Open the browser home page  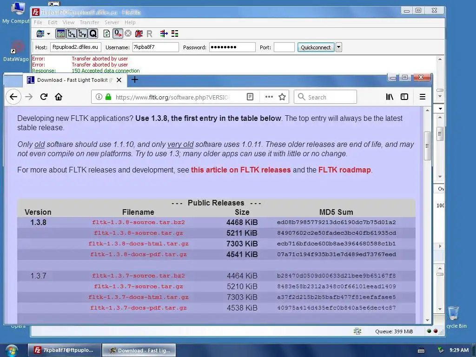(x=59, y=97)
